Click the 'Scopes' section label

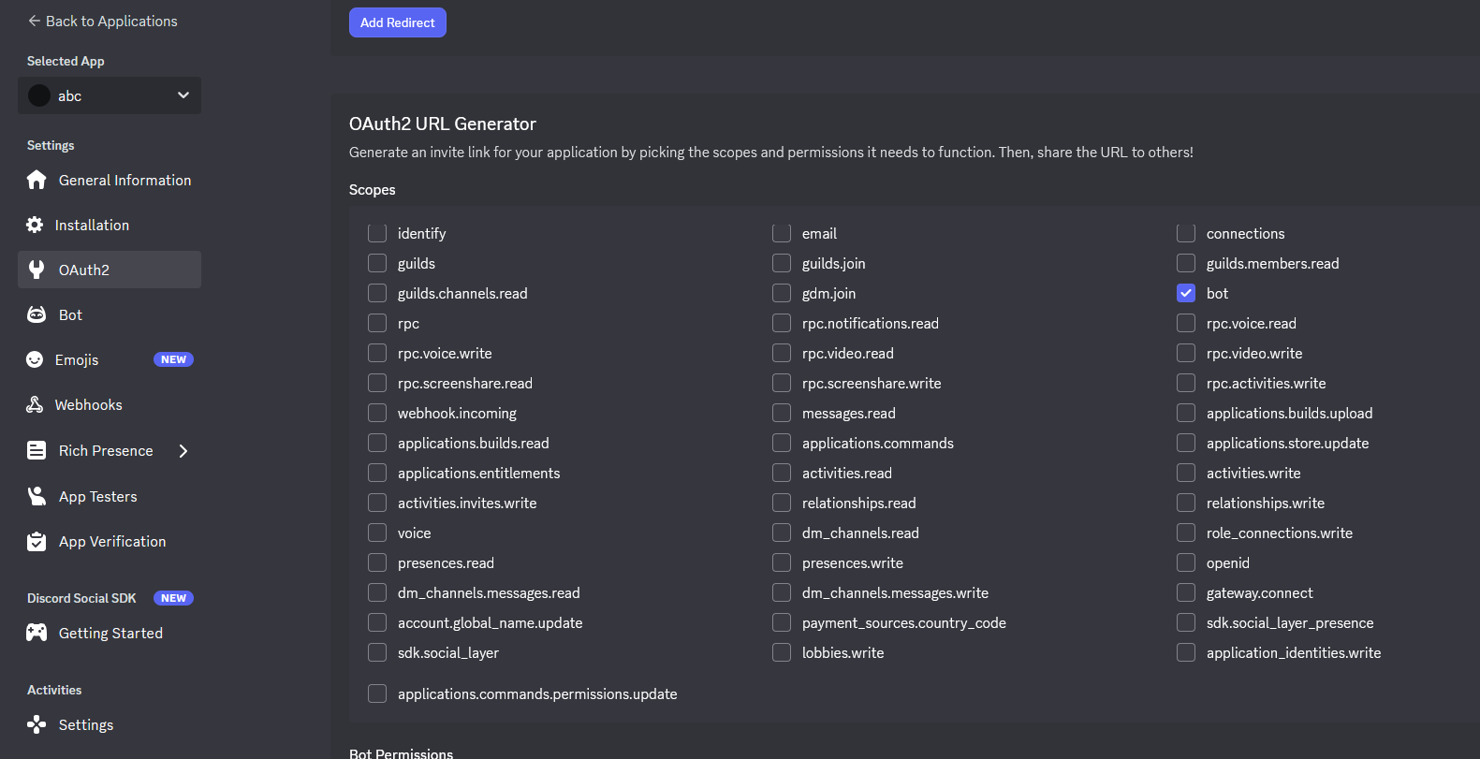373,189
